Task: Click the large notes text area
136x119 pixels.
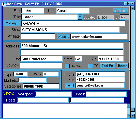Action: (x=65, y=111)
